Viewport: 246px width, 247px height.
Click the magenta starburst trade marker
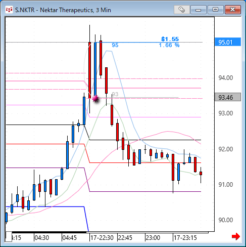point(95,99)
